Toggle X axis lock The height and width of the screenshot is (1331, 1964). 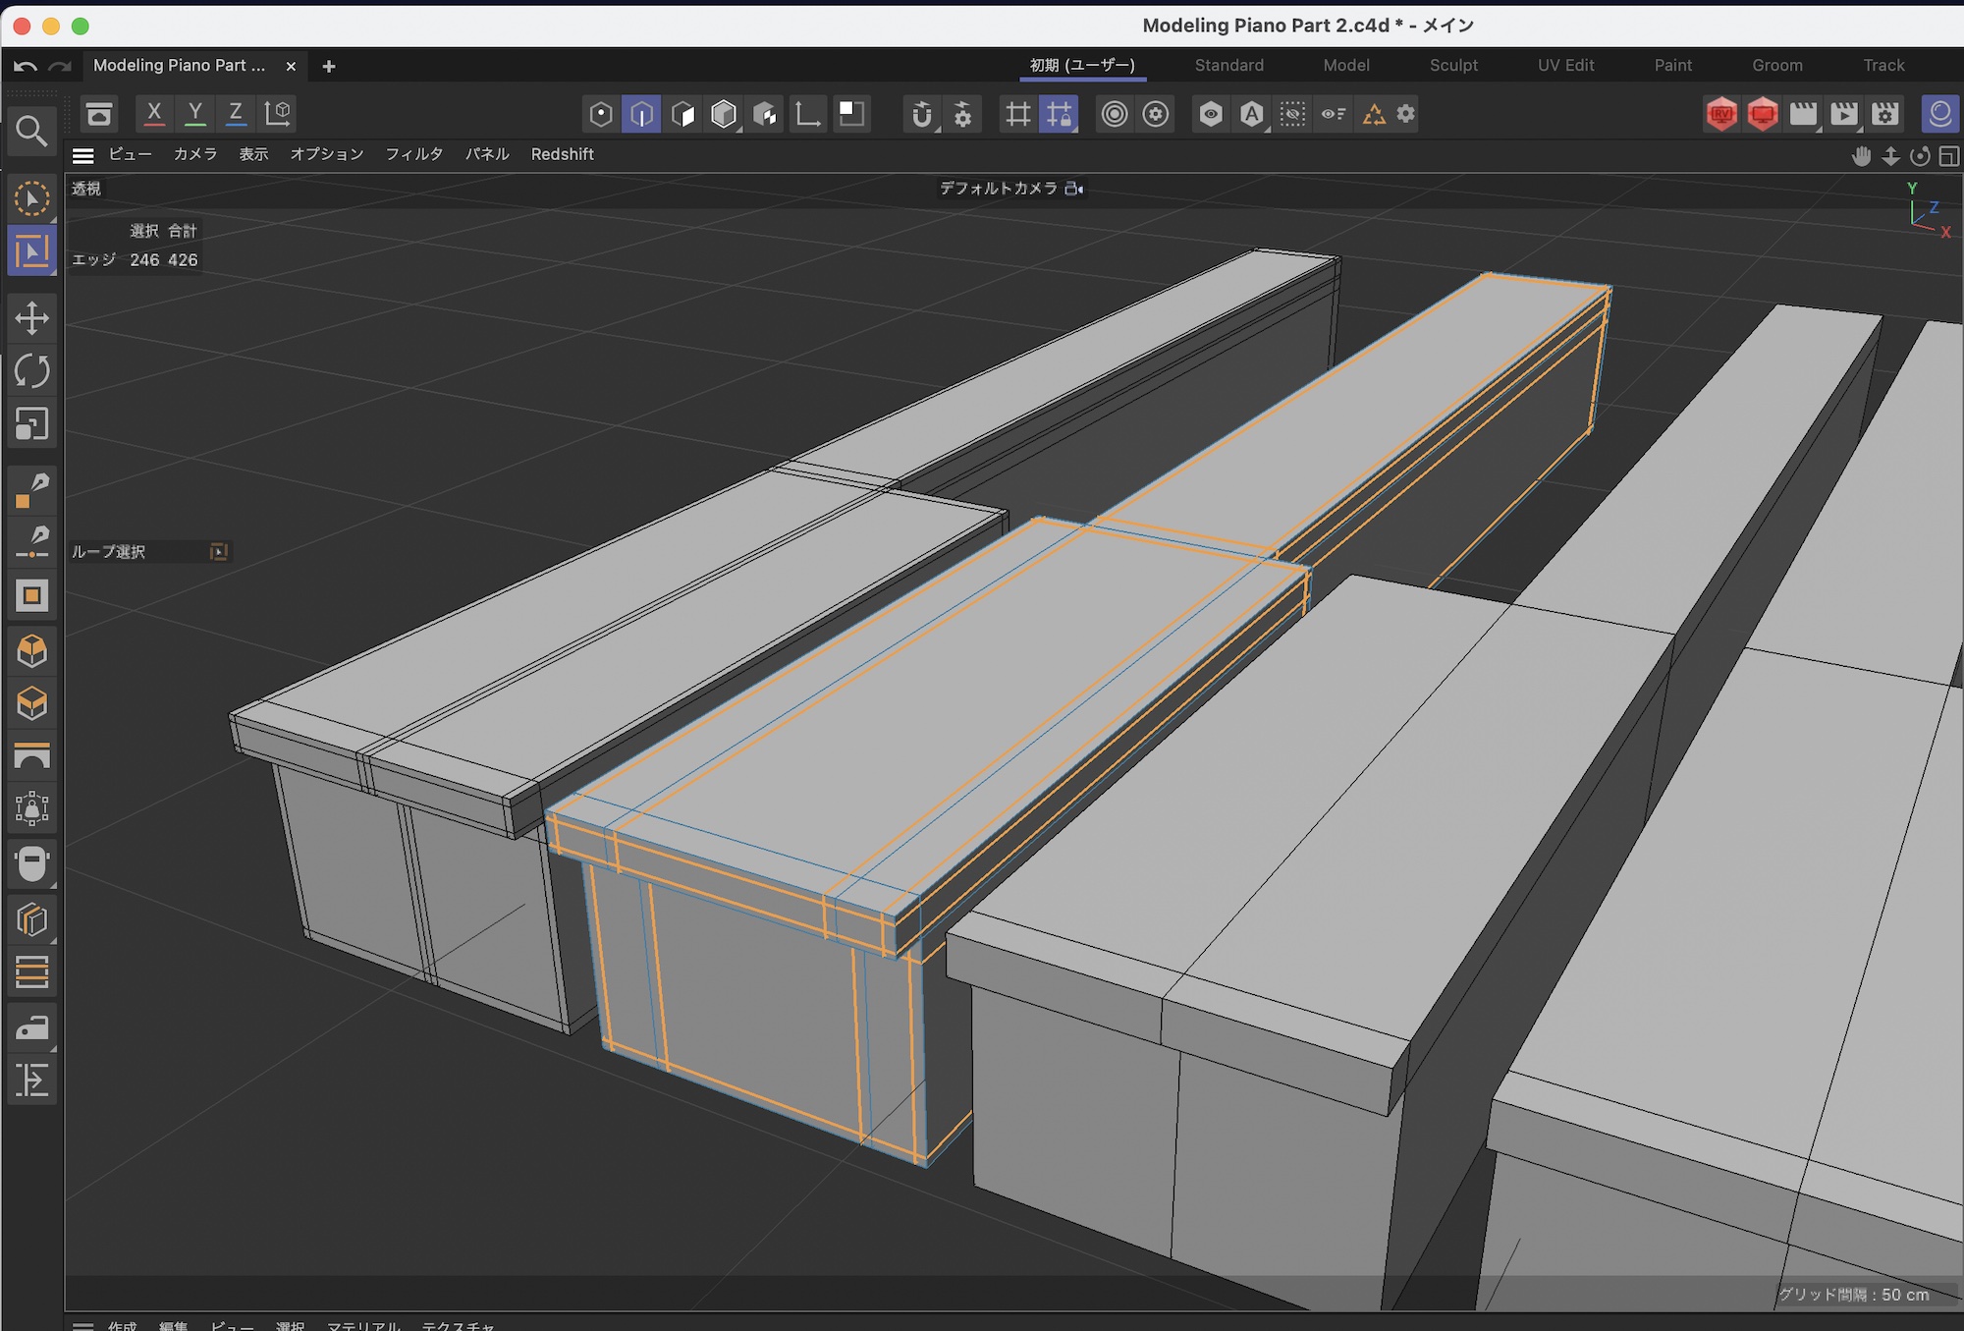coord(154,113)
